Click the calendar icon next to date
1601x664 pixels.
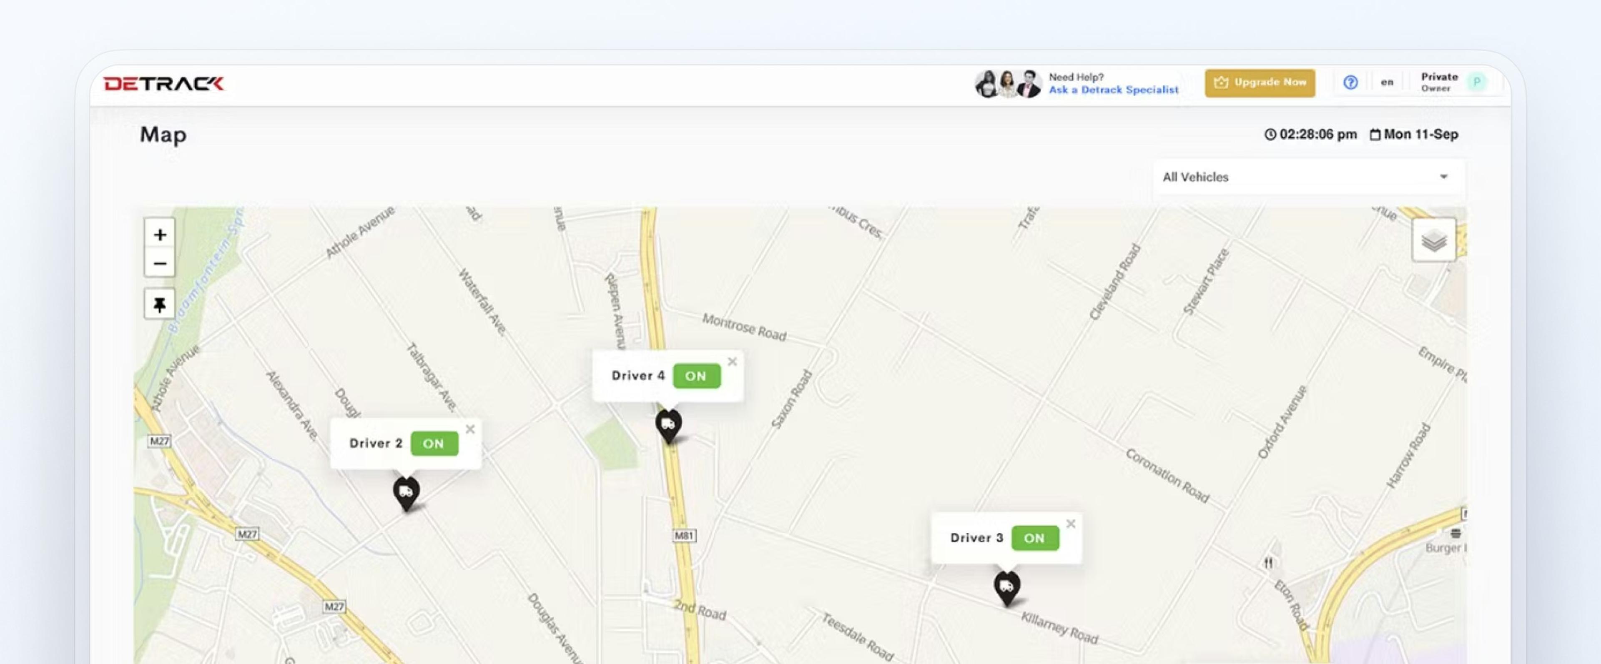(1375, 134)
